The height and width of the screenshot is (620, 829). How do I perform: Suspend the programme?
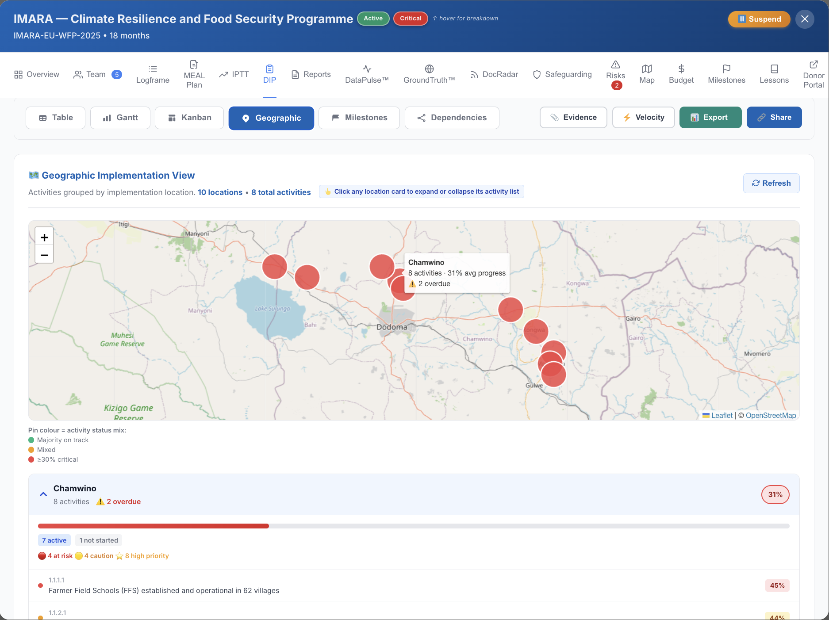tap(759, 19)
